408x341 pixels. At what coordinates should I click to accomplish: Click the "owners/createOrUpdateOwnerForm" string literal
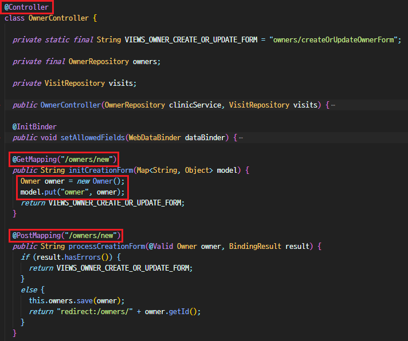[x=334, y=39]
